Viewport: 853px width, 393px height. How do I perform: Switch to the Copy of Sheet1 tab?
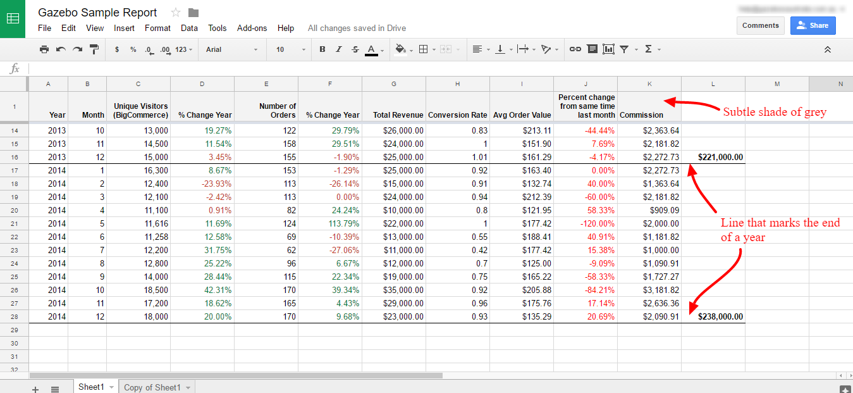tap(152, 387)
